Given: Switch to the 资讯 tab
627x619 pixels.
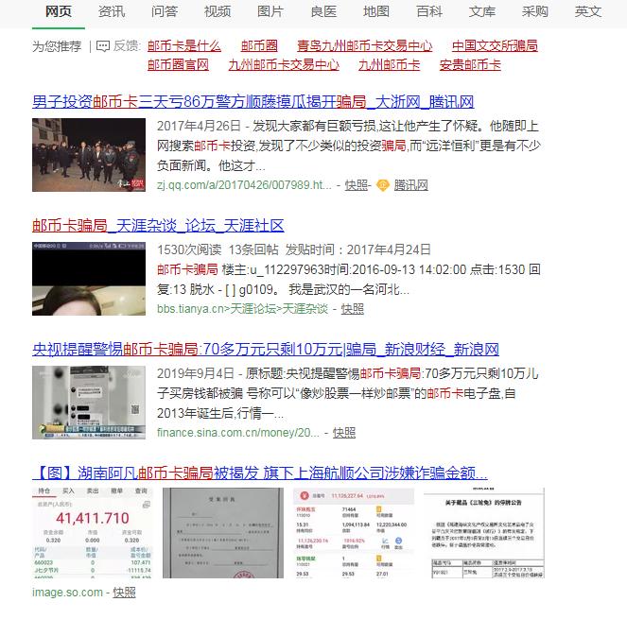Looking at the screenshot, I should click(112, 11).
